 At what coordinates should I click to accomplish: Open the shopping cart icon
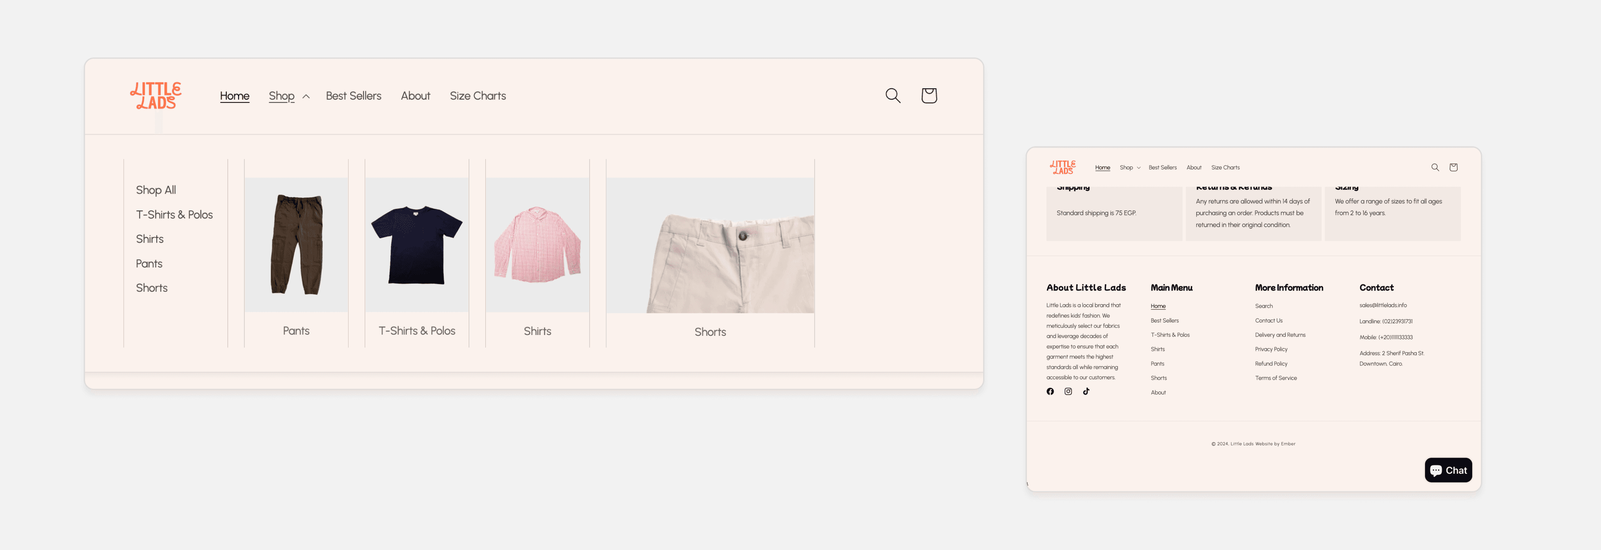coord(929,96)
